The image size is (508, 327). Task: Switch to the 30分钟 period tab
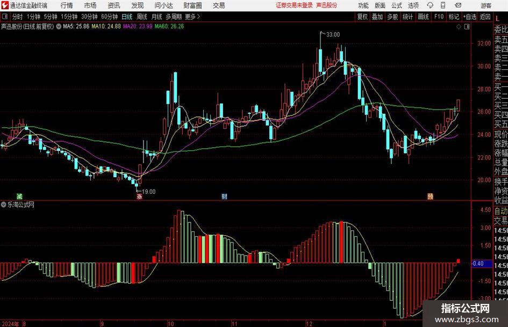pyautogui.click(x=89, y=17)
